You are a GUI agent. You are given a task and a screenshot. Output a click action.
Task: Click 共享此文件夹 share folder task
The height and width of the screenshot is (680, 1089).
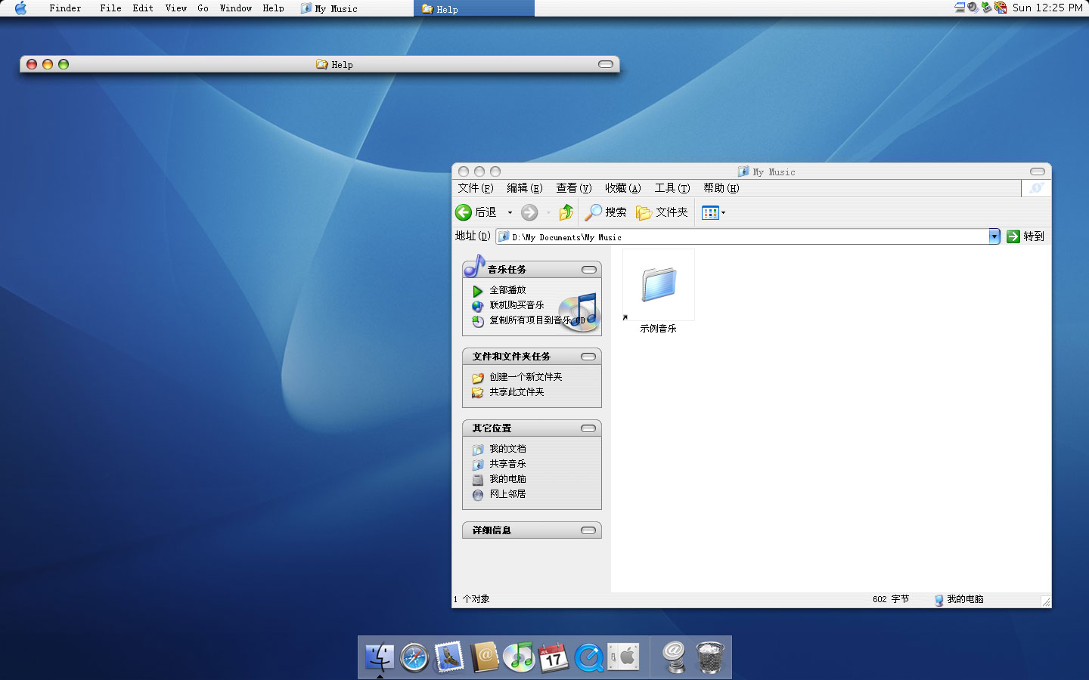pyautogui.click(x=517, y=392)
